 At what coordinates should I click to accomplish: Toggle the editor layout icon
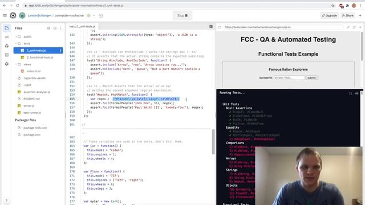[211, 27]
